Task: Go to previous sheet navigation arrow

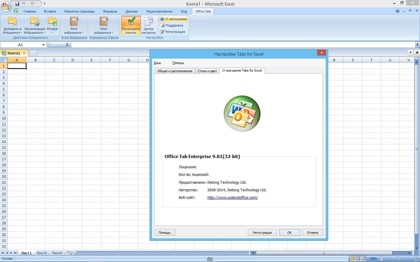Action: 7,253
